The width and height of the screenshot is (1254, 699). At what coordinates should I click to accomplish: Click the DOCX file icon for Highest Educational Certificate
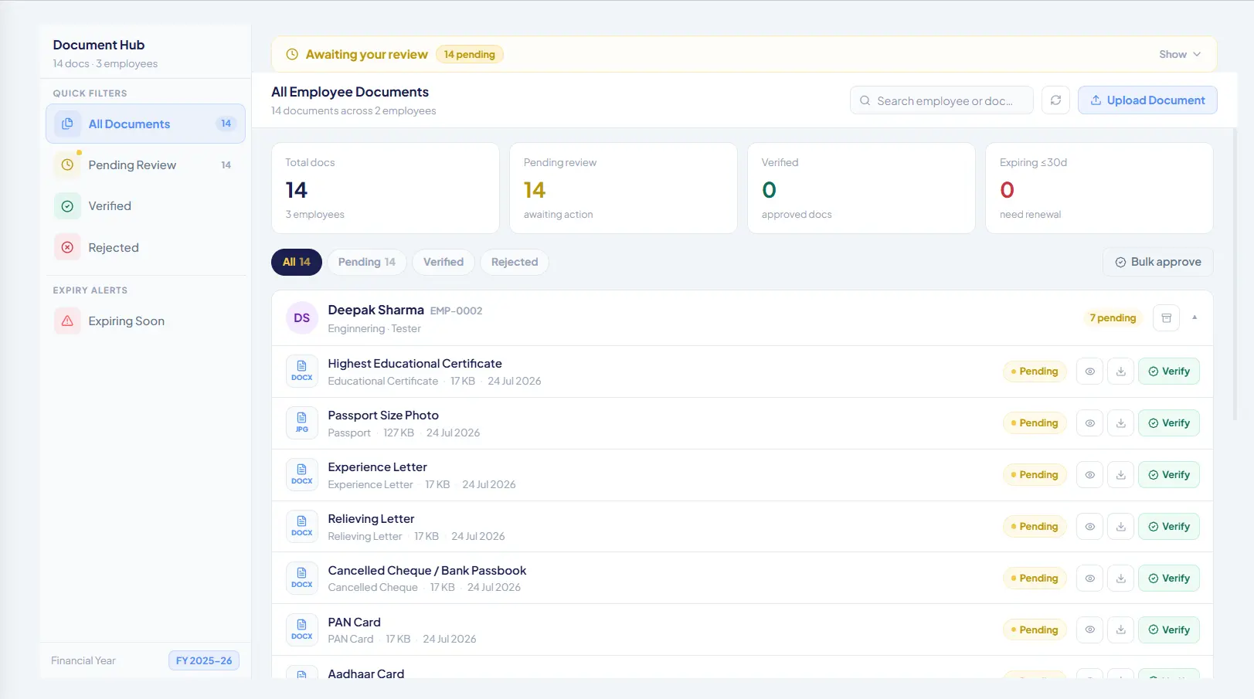point(302,372)
